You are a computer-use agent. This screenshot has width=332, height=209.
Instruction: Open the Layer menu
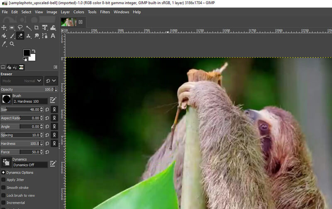(x=65, y=12)
